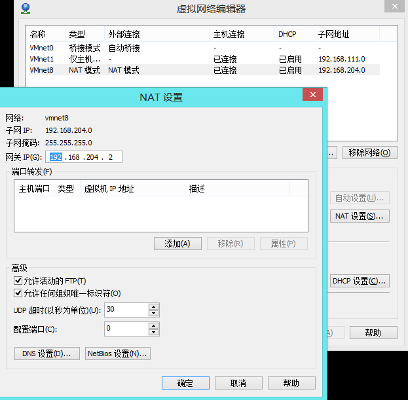Toggle 允许任何组织唯一标识符(O) checkbox
The image size is (408, 400).
pyautogui.click(x=18, y=293)
